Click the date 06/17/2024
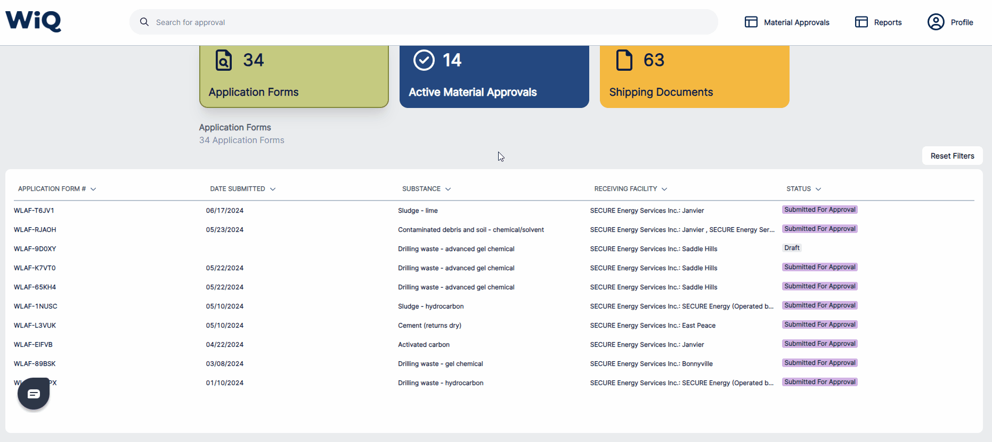Viewport: 992px width, 442px height. click(225, 211)
